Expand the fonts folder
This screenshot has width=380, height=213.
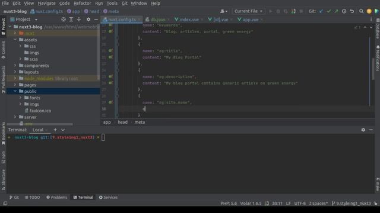[x=20, y=98]
